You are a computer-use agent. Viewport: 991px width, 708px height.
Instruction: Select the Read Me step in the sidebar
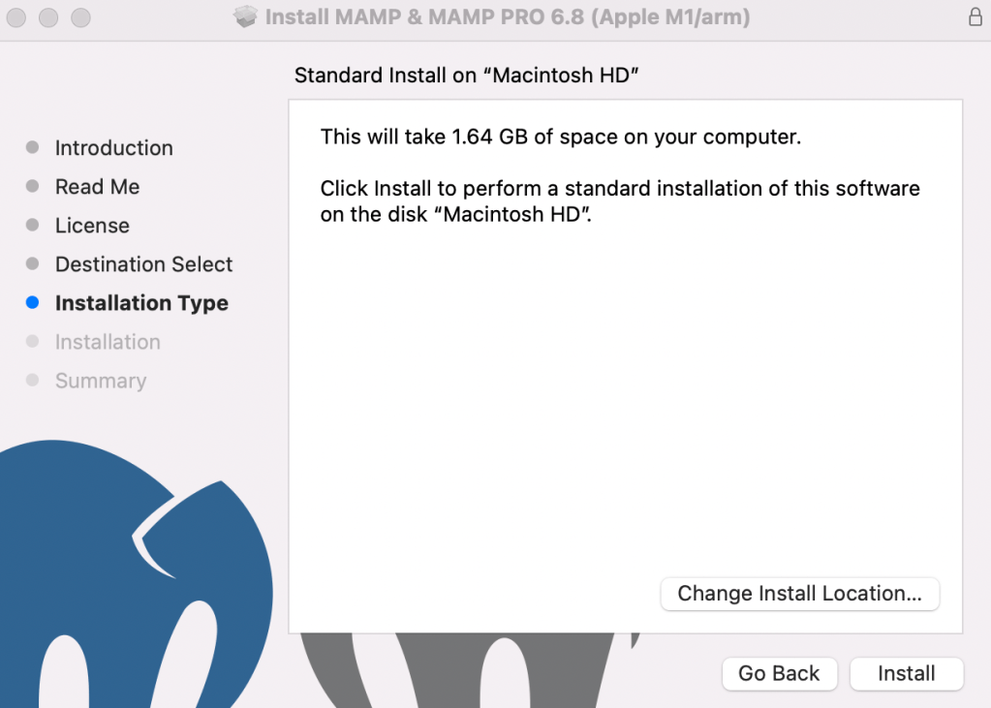point(97,186)
